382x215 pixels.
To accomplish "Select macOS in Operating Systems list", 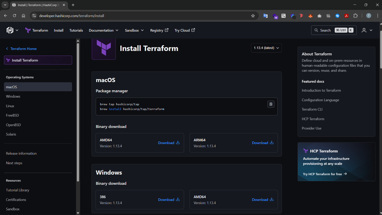I will pos(38,87).
